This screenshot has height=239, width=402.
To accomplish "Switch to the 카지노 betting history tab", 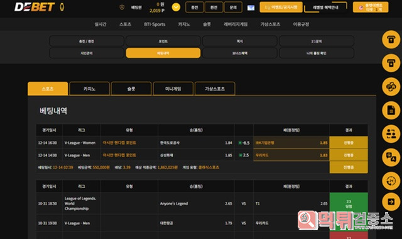I will [89, 89].
